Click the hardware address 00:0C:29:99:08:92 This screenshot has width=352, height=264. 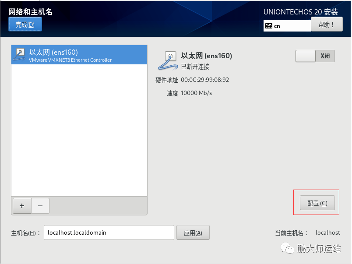coord(205,80)
